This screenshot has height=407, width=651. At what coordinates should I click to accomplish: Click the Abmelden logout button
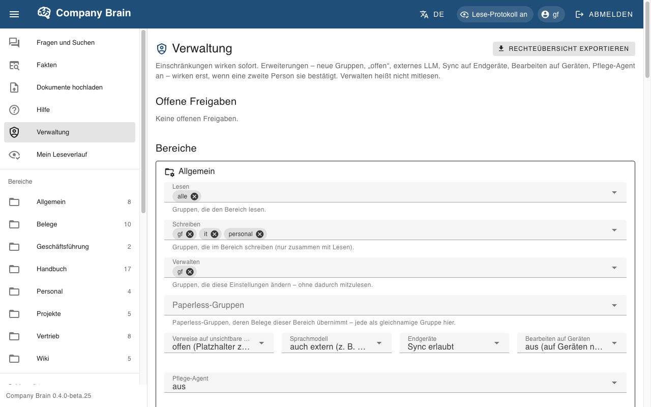tap(604, 14)
